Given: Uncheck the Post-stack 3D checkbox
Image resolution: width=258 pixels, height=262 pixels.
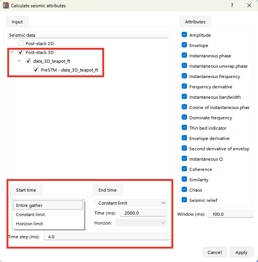Looking at the screenshot, I should [21, 52].
